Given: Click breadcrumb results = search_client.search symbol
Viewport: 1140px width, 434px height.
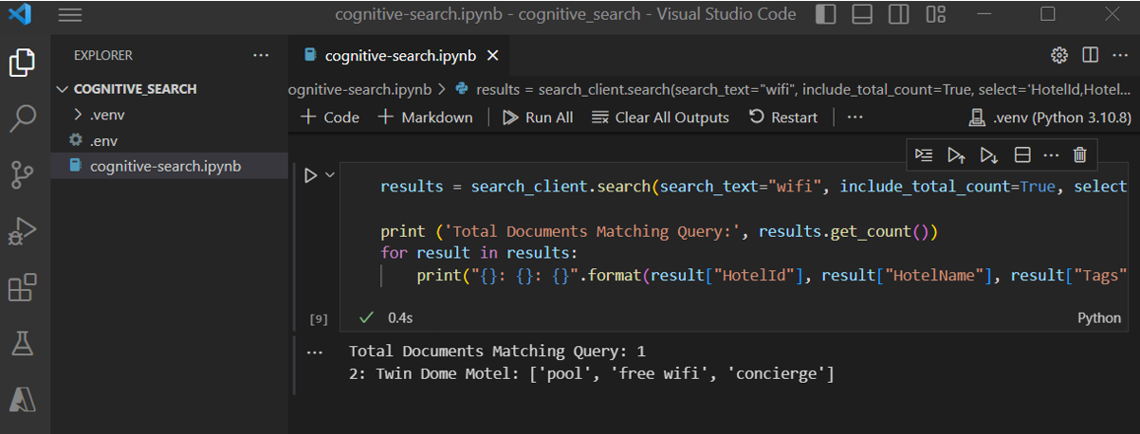Looking at the screenshot, I should point(793,89).
